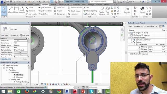Open the Keynote tool
The width and height of the screenshot is (167, 94).
coord(127,10)
